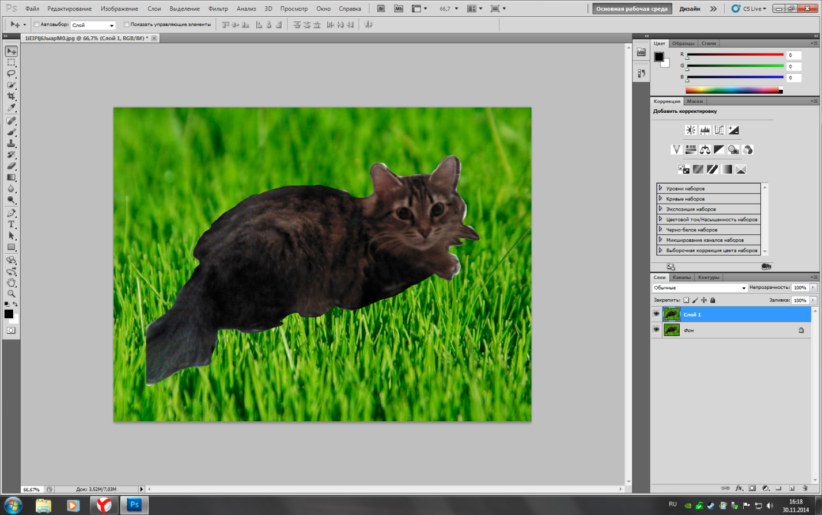Viewport: 822px width, 515px height.
Task: Expand the Черно-белое наборов presets
Action: click(x=660, y=230)
